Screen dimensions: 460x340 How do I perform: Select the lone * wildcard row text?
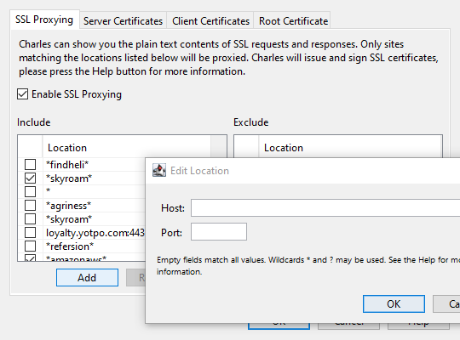pyautogui.click(x=48, y=190)
